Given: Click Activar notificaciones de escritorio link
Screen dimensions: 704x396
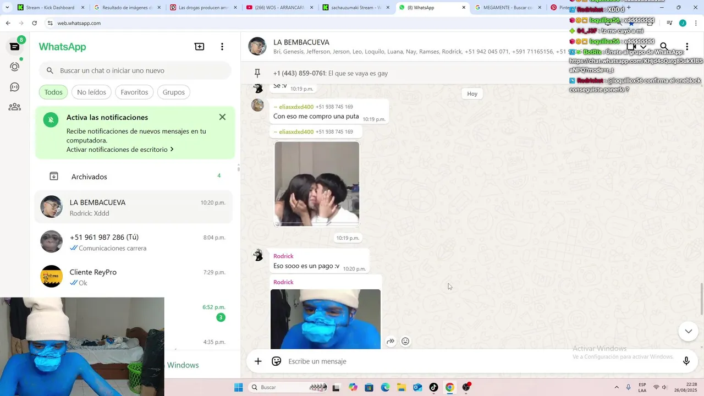Looking at the screenshot, I should pyautogui.click(x=120, y=150).
